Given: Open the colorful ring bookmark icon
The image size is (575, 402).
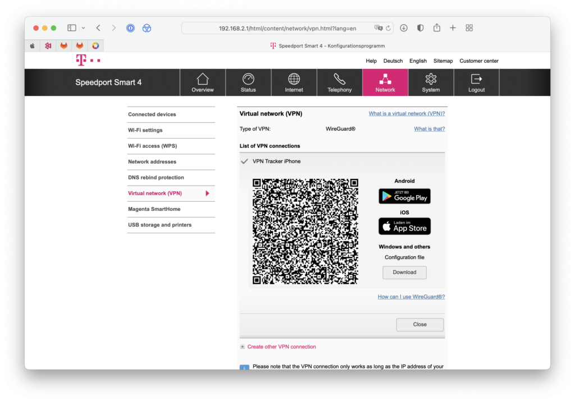Looking at the screenshot, I should tap(95, 46).
